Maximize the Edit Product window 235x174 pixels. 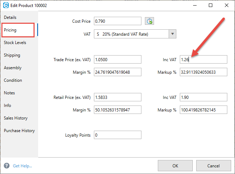click(211, 6)
